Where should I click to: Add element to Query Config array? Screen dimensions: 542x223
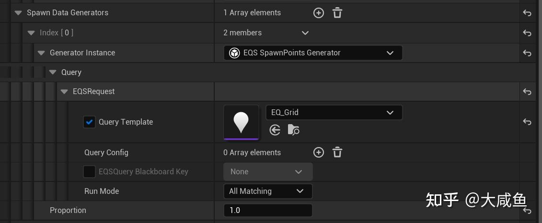click(319, 152)
